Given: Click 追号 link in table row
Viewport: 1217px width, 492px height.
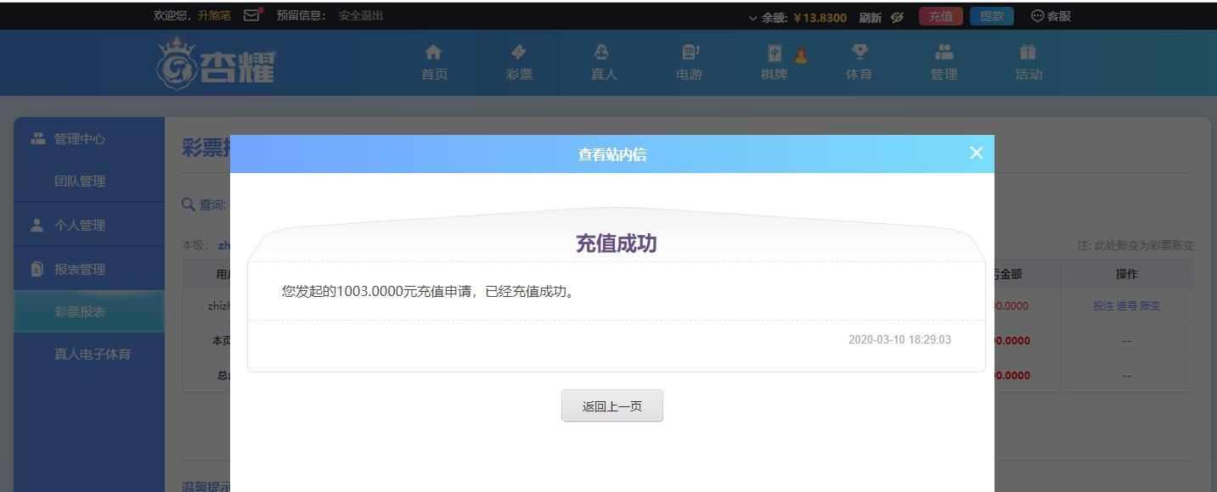Looking at the screenshot, I should tap(1126, 306).
